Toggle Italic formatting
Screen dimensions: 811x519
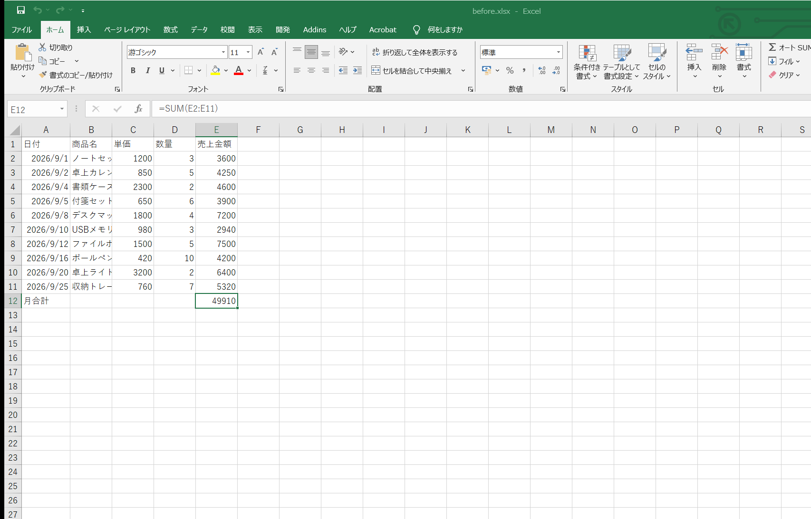click(x=148, y=70)
